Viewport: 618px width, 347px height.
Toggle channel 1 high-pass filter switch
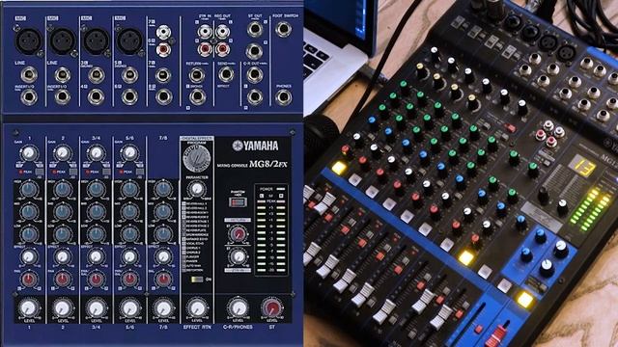(x=40, y=172)
